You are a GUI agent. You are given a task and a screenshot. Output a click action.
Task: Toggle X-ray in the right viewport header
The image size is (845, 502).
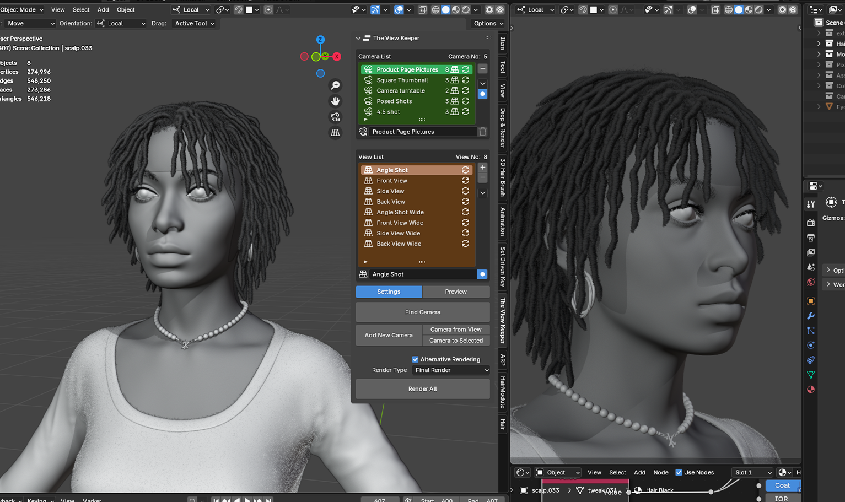[715, 9]
